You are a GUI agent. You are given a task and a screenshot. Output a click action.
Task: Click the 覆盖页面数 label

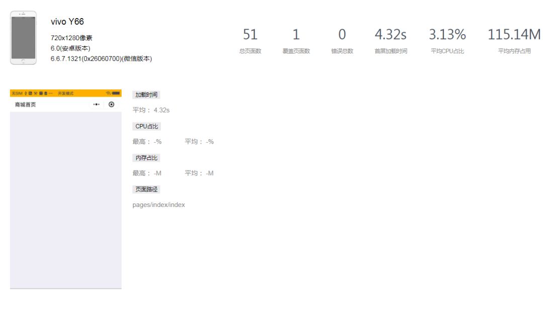point(296,51)
